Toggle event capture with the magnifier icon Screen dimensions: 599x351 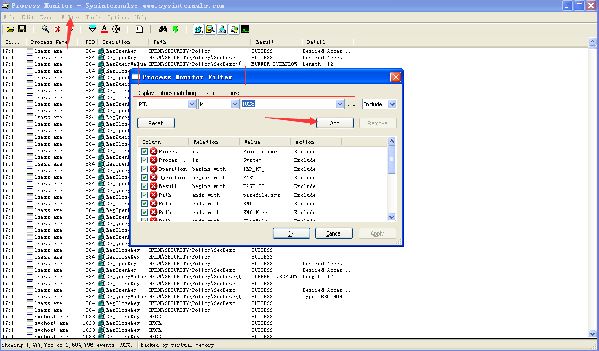(45, 29)
